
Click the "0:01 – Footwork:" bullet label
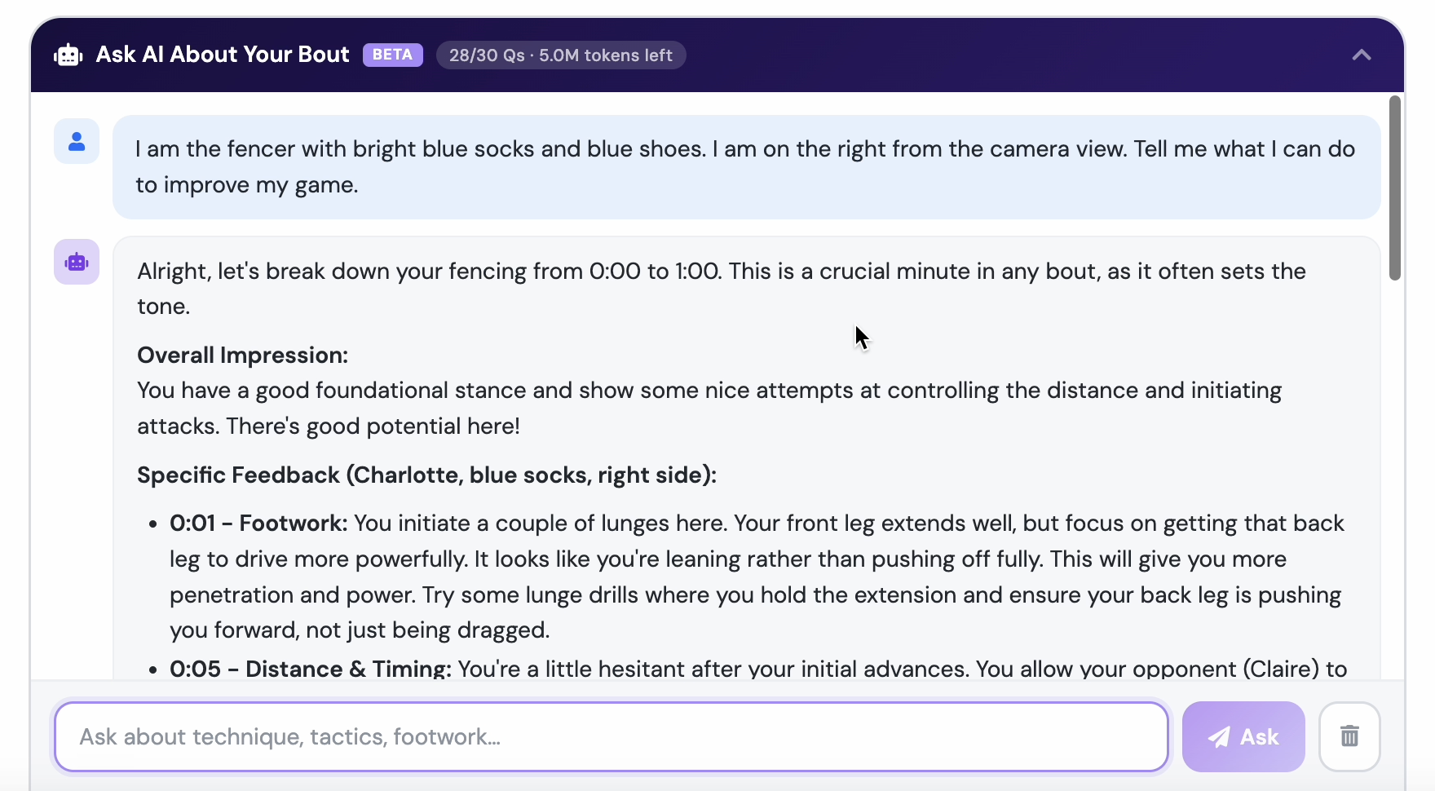[258, 524]
